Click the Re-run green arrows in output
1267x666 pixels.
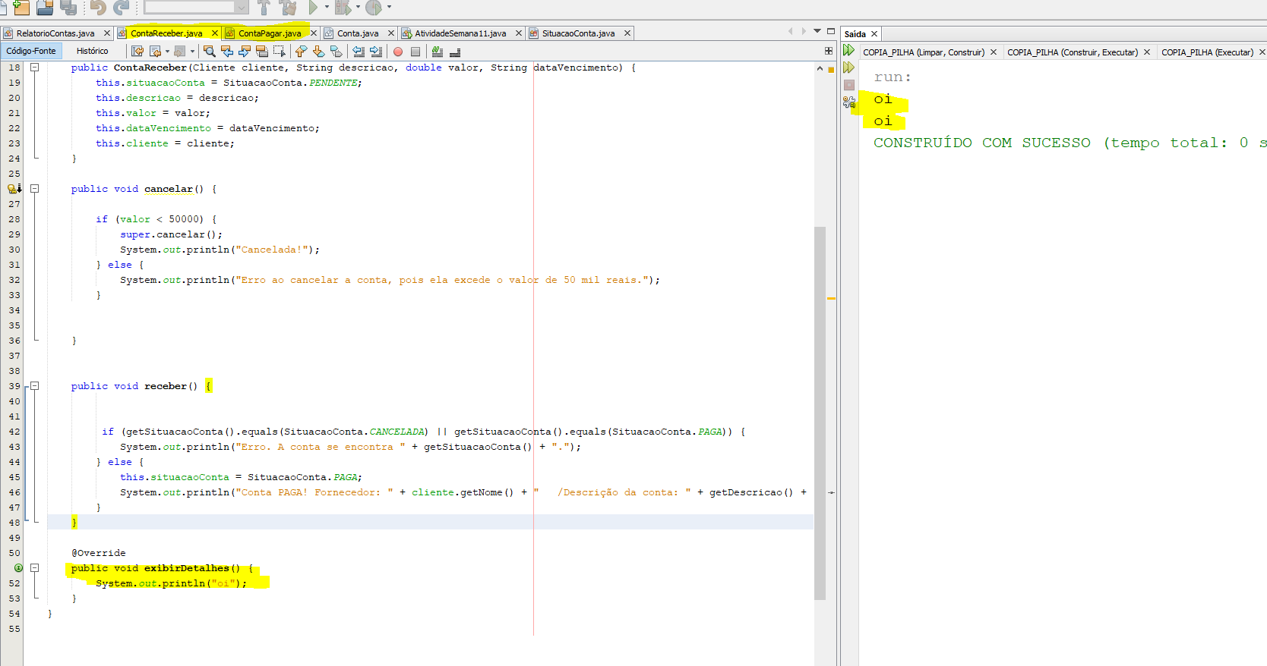849,51
